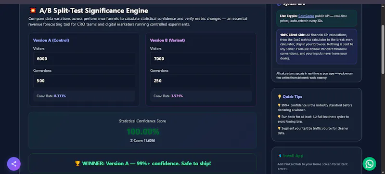Edit Version B Visitors field showing 7000
The width and height of the screenshot is (385, 174).
click(201, 58)
